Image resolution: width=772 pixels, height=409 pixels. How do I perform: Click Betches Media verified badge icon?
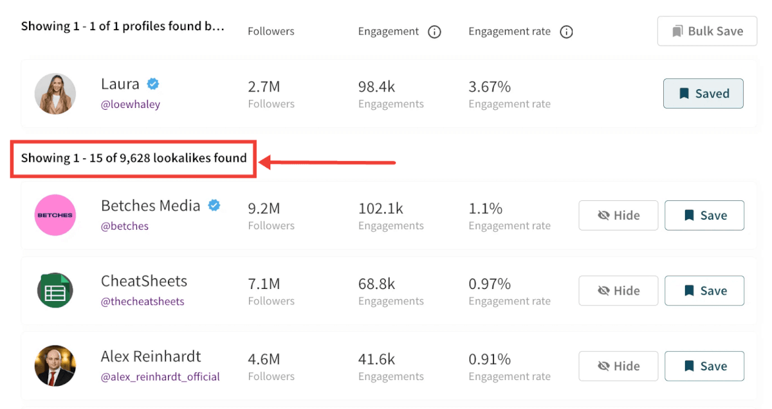pos(214,205)
